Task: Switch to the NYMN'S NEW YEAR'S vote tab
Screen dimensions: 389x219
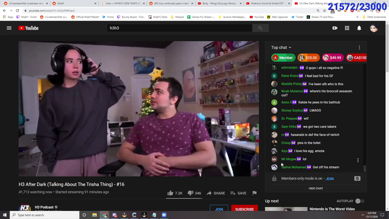Action: (123, 4)
